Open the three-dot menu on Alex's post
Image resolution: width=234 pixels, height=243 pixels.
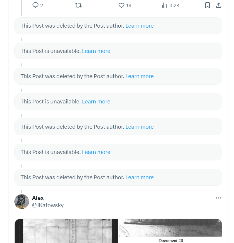coord(218,198)
